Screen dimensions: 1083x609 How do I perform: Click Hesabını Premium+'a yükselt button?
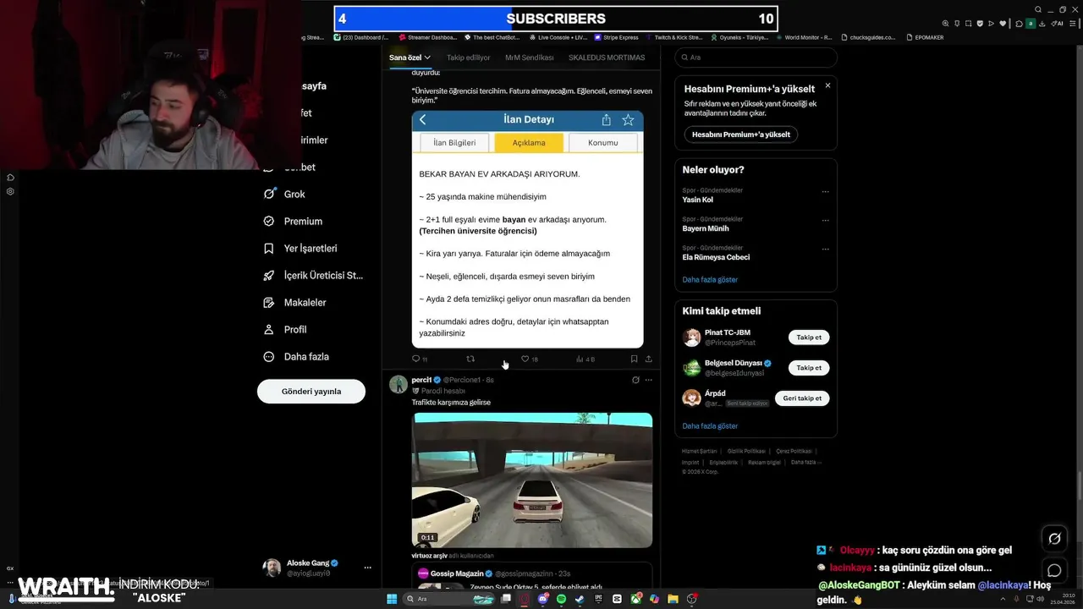(x=741, y=134)
